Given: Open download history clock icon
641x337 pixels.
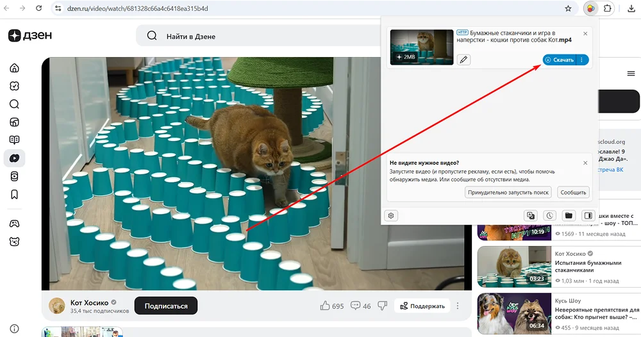Looking at the screenshot, I should 549,215.
